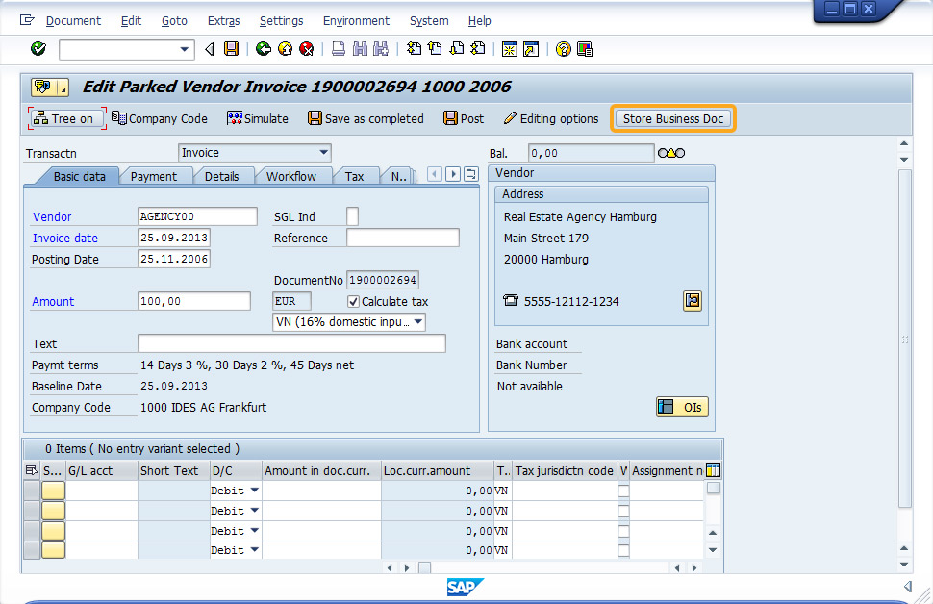
Task: Click the yellow Exit icon
Action: 285,49
